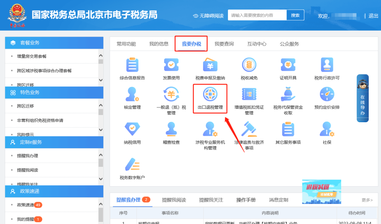Click the up arrow in 政策速递 list
The width and height of the screenshot is (381, 224).
(101, 204)
